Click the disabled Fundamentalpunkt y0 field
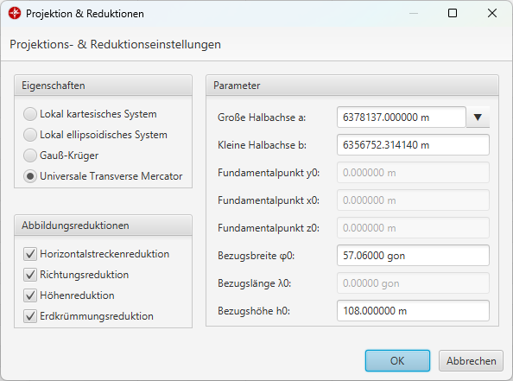The height and width of the screenshot is (381, 513). pyautogui.click(x=413, y=173)
